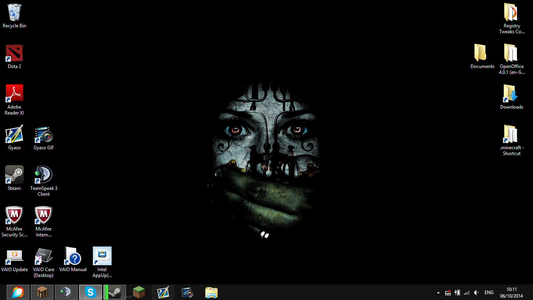This screenshot has width=533, height=300.
Task: Select the Dota 2 desktop shortcut
Action: 14,57
